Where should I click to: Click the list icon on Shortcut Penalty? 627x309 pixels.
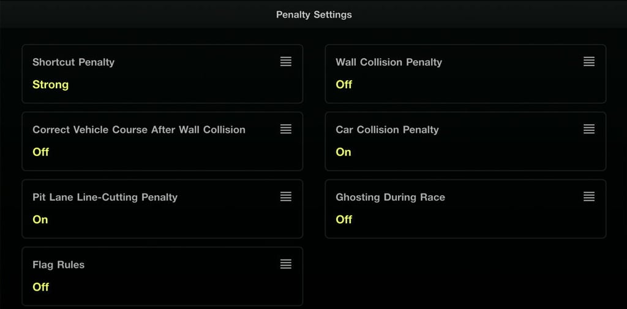coord(286,62)
